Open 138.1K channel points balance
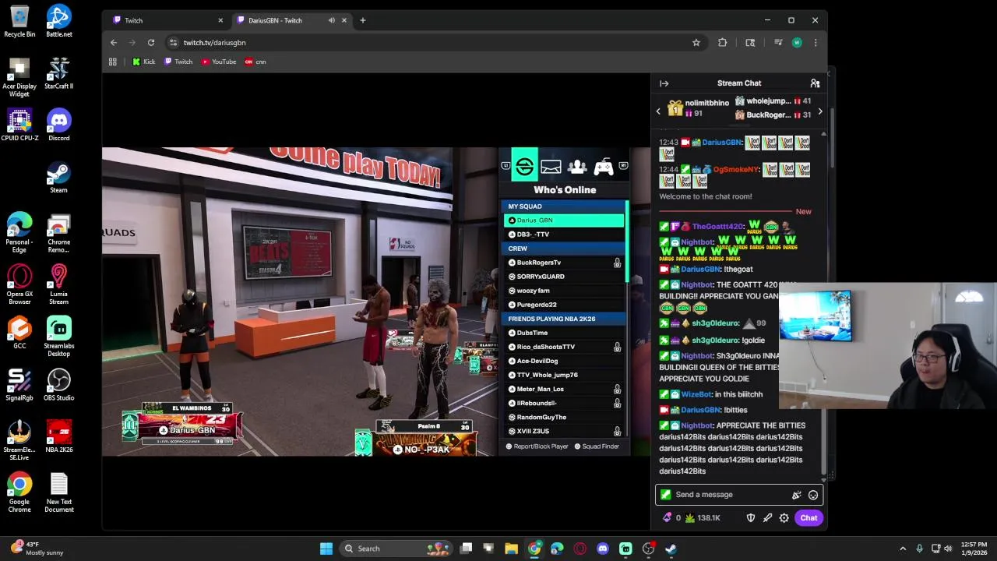This screenshot has width=997, height=561. [703, 517]
